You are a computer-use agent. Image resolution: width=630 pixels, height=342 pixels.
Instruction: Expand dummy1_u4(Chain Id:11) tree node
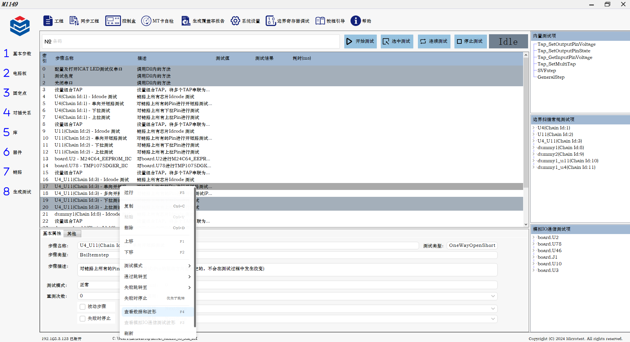[x=534, y=167]
